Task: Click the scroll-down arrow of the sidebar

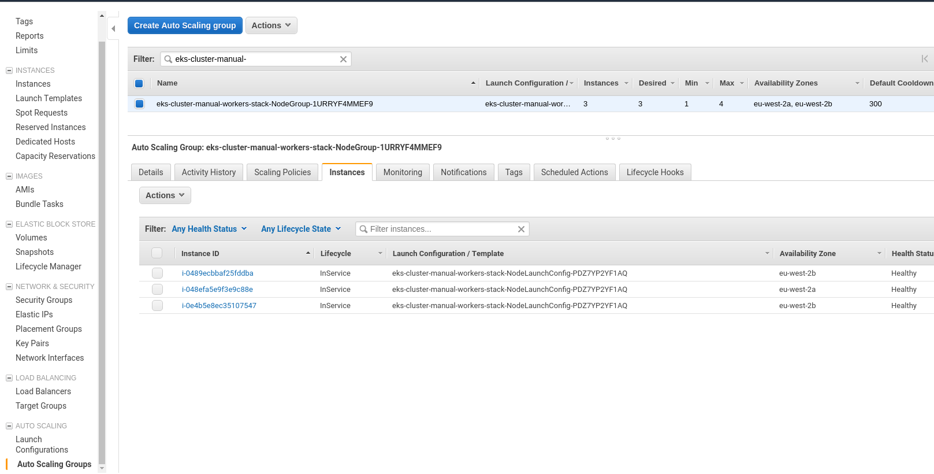Action: coord(102,468)
